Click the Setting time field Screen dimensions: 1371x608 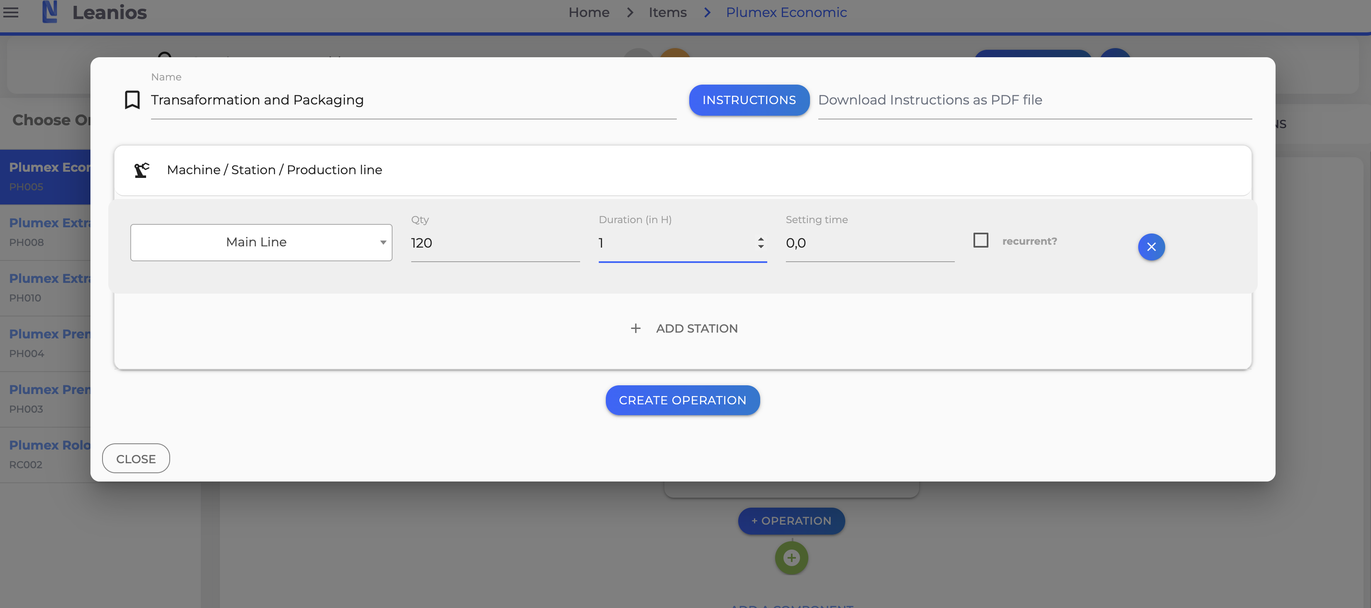coord(869,243)
